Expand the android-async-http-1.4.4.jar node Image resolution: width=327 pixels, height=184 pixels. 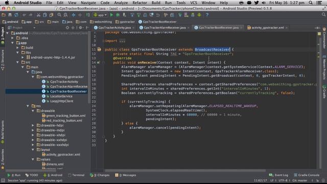pos(22,57)
